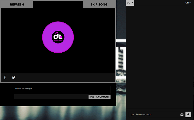Click the camera icon in chat

(x=182, y=114)
